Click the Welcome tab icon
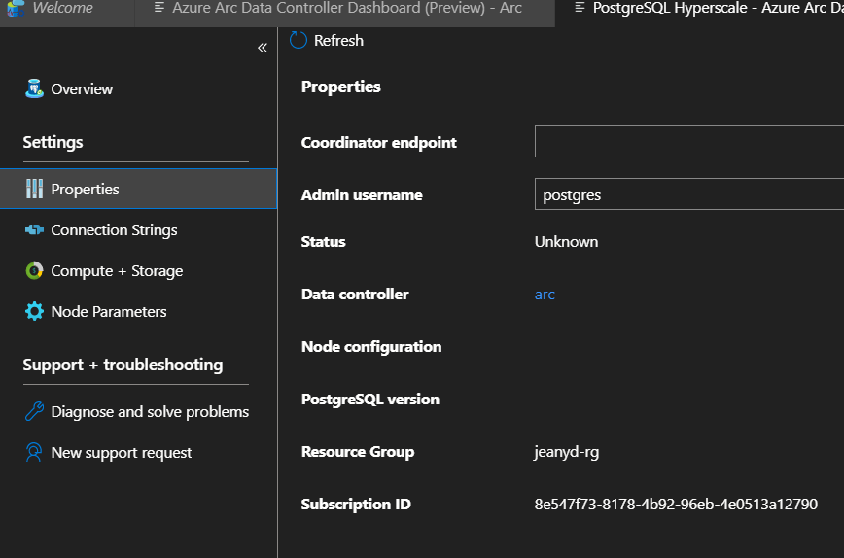Image resolution: width=844 pixels, height=558 pixels. coord(17,8)
